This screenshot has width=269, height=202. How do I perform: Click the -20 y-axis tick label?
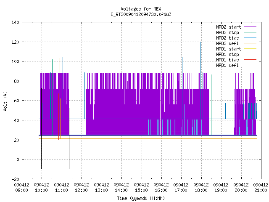tap(15, 179)
